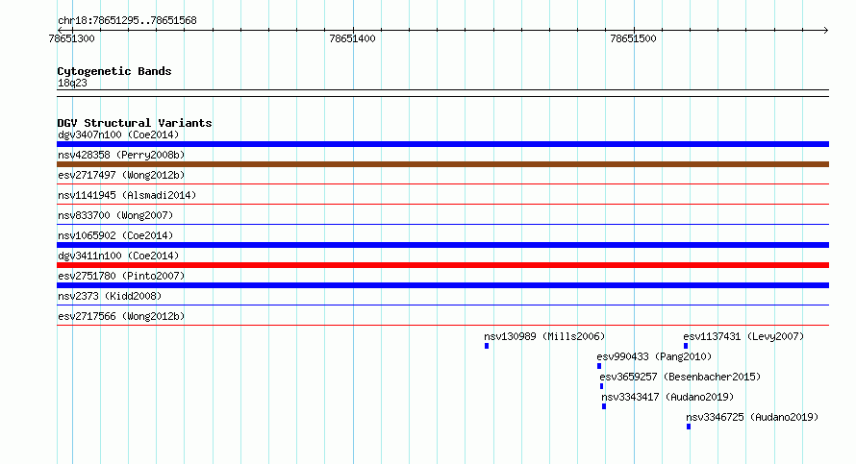Select the esv990433 (Pang2010) label

tap(654, 356)
